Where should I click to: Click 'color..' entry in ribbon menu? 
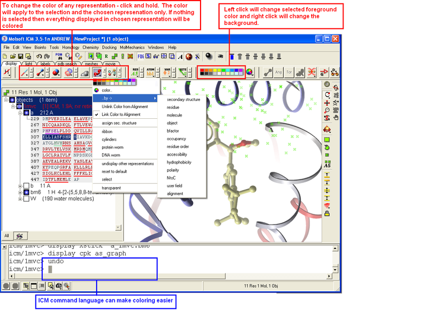click(x=107, y=90)
